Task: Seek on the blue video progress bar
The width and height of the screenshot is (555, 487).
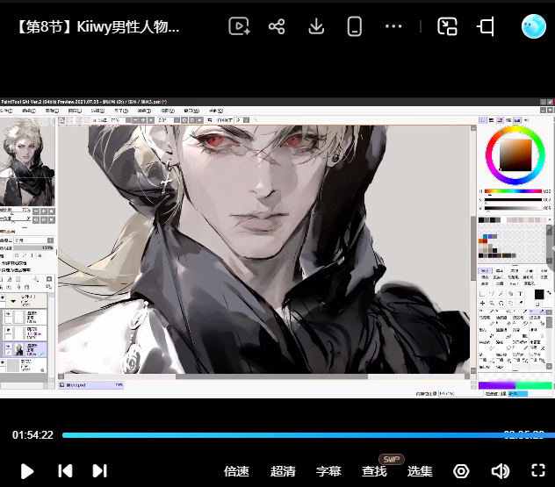Action: click(x=308, y=435)
